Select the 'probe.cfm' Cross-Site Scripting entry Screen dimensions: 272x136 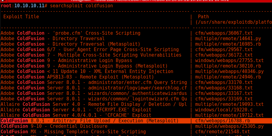(x=70, y=33)
